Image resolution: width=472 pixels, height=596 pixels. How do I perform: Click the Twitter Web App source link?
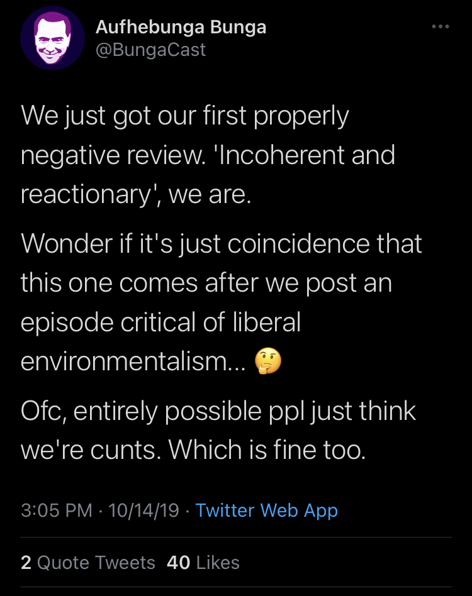pyautogui.click(x=266, y=510)
